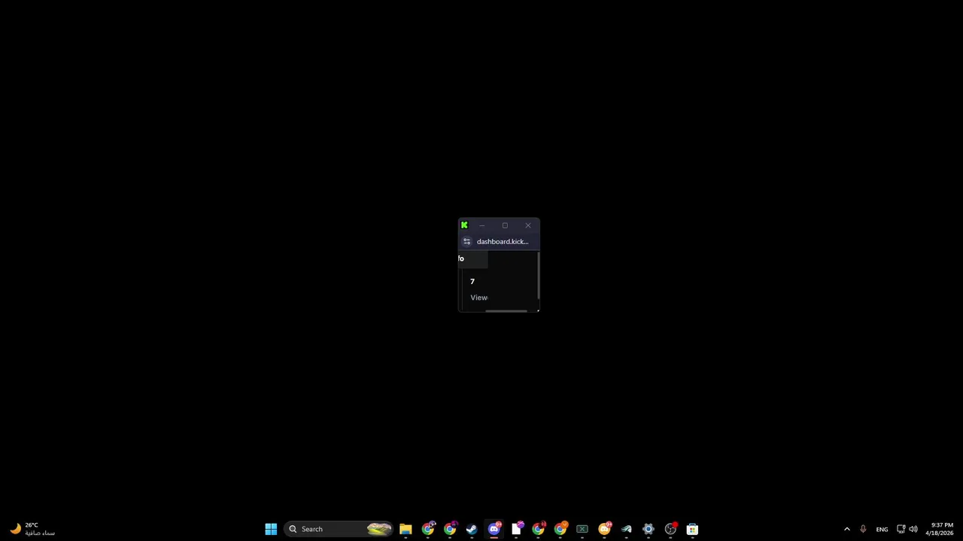This screenshot has height=541, width=963.
Task: Open the white document app on taskbar
Action: (517, 529)
